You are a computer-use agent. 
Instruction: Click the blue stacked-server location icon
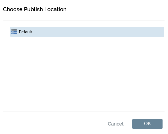point(14,32)
